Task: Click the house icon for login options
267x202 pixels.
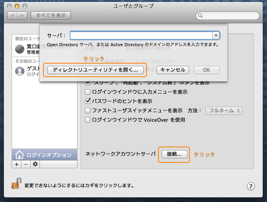Action: click(19, 155)
